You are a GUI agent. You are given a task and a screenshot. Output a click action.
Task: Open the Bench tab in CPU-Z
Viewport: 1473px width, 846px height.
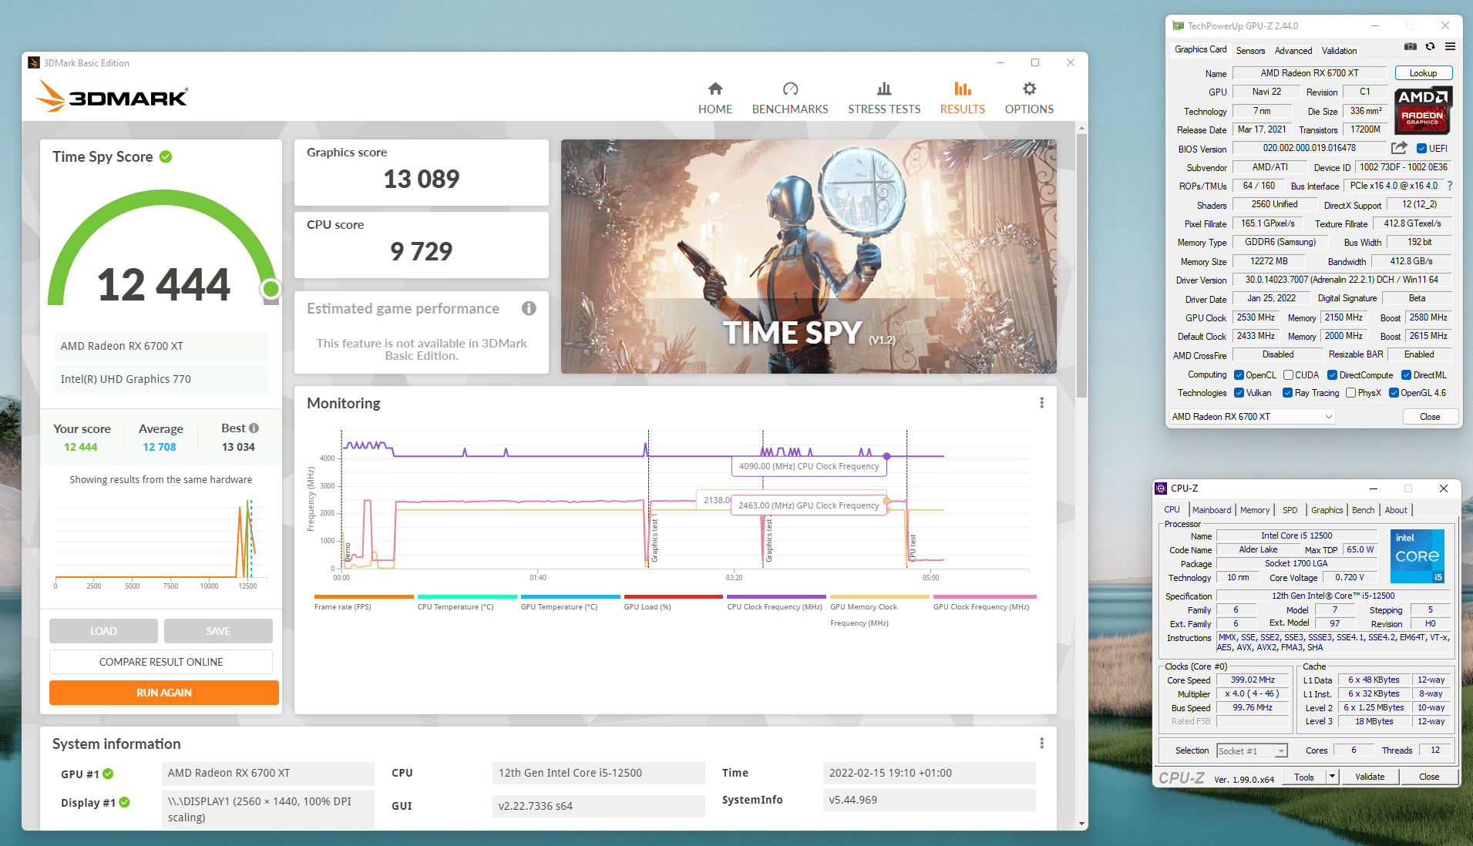point(1363,510)
